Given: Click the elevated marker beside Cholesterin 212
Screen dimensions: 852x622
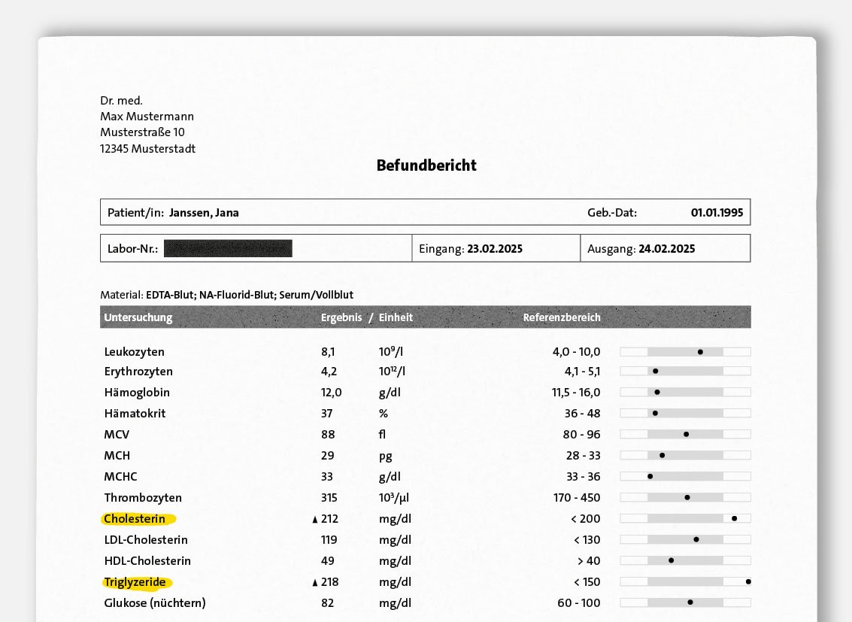Looking at the screenshot, I should click(314, 520).
